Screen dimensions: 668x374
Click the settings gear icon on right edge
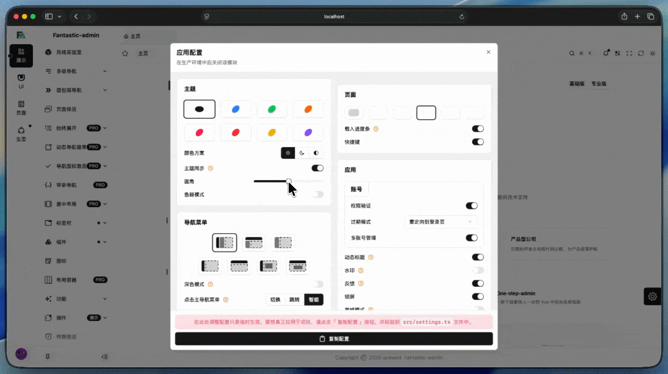click(652, 296)
